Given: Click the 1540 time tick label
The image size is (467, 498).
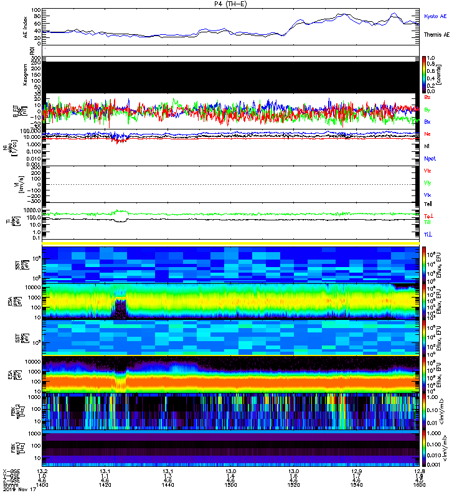Looking at the screenshot, I should pyautogui.click(x=356, y=485).
